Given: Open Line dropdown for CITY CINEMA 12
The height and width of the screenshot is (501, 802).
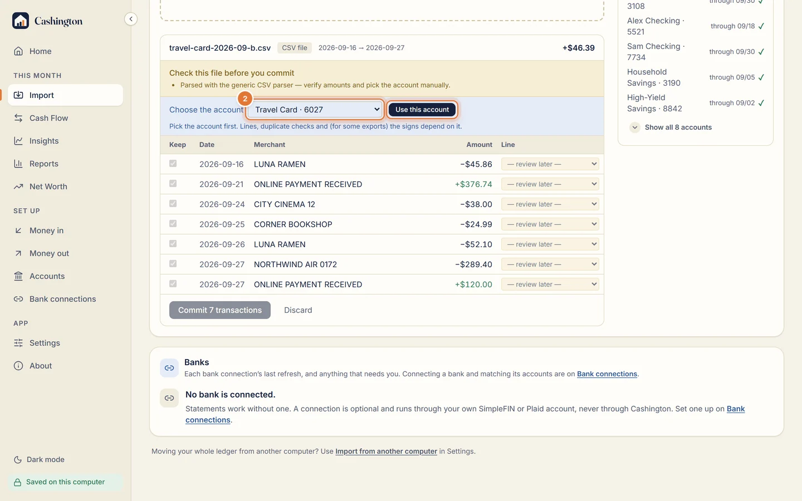Looking at the screenshot, I should coord(550,204).
